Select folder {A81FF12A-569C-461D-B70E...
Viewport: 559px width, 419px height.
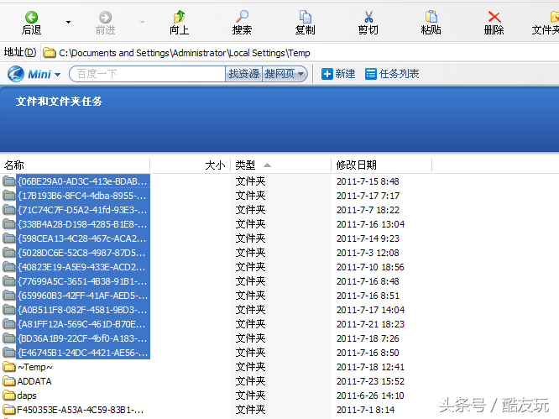pyautogui.click(x=83, y=324)
